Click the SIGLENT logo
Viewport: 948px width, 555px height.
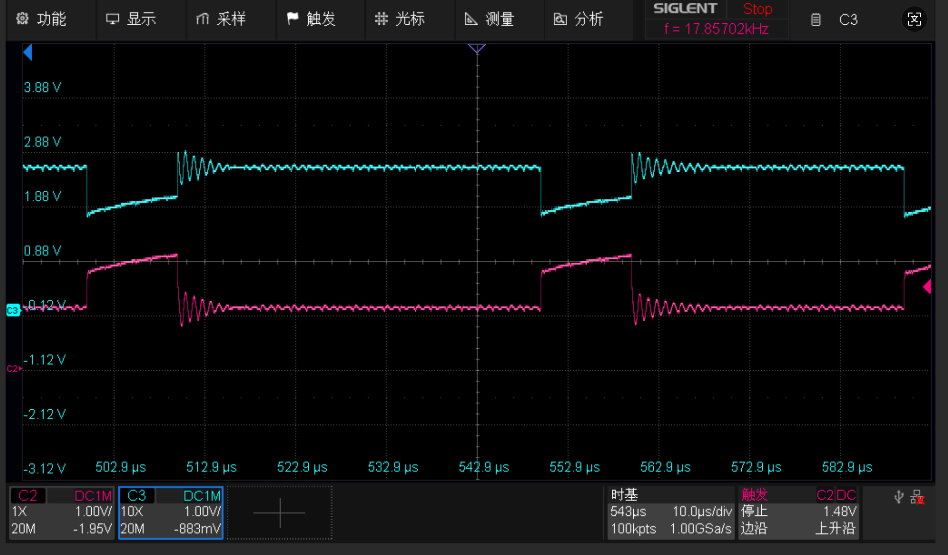pyautogui.click(x=685, y=8)
